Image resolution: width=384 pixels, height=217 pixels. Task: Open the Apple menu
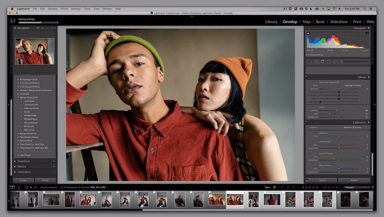point(11,9)
